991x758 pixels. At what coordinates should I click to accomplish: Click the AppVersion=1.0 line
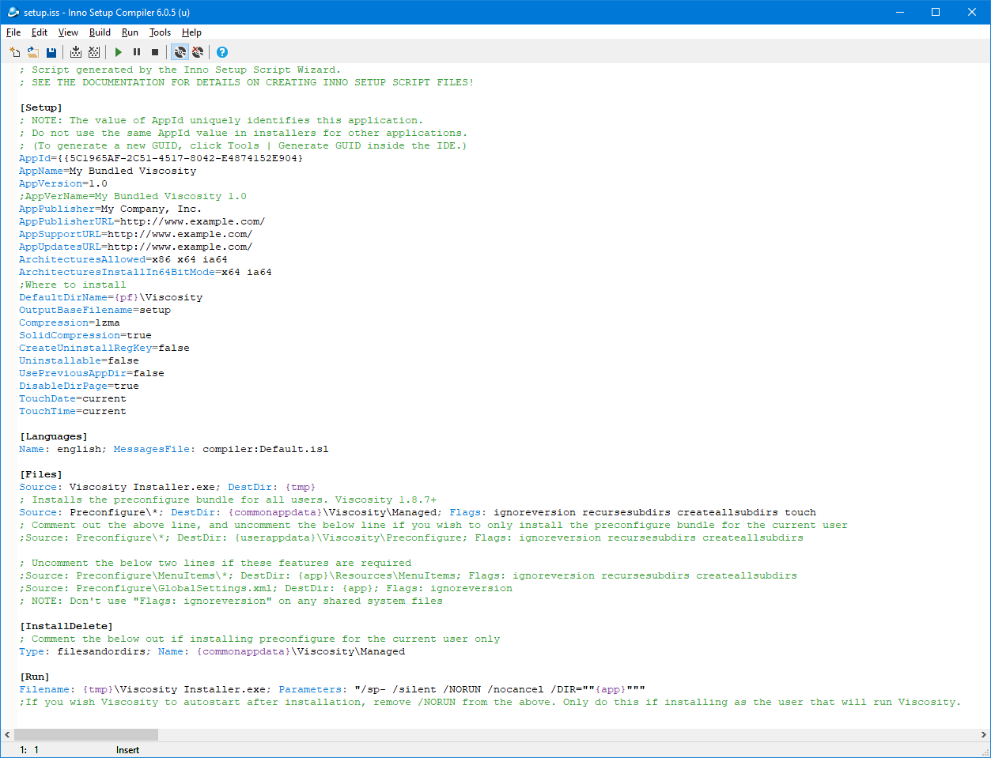point(63,183)
